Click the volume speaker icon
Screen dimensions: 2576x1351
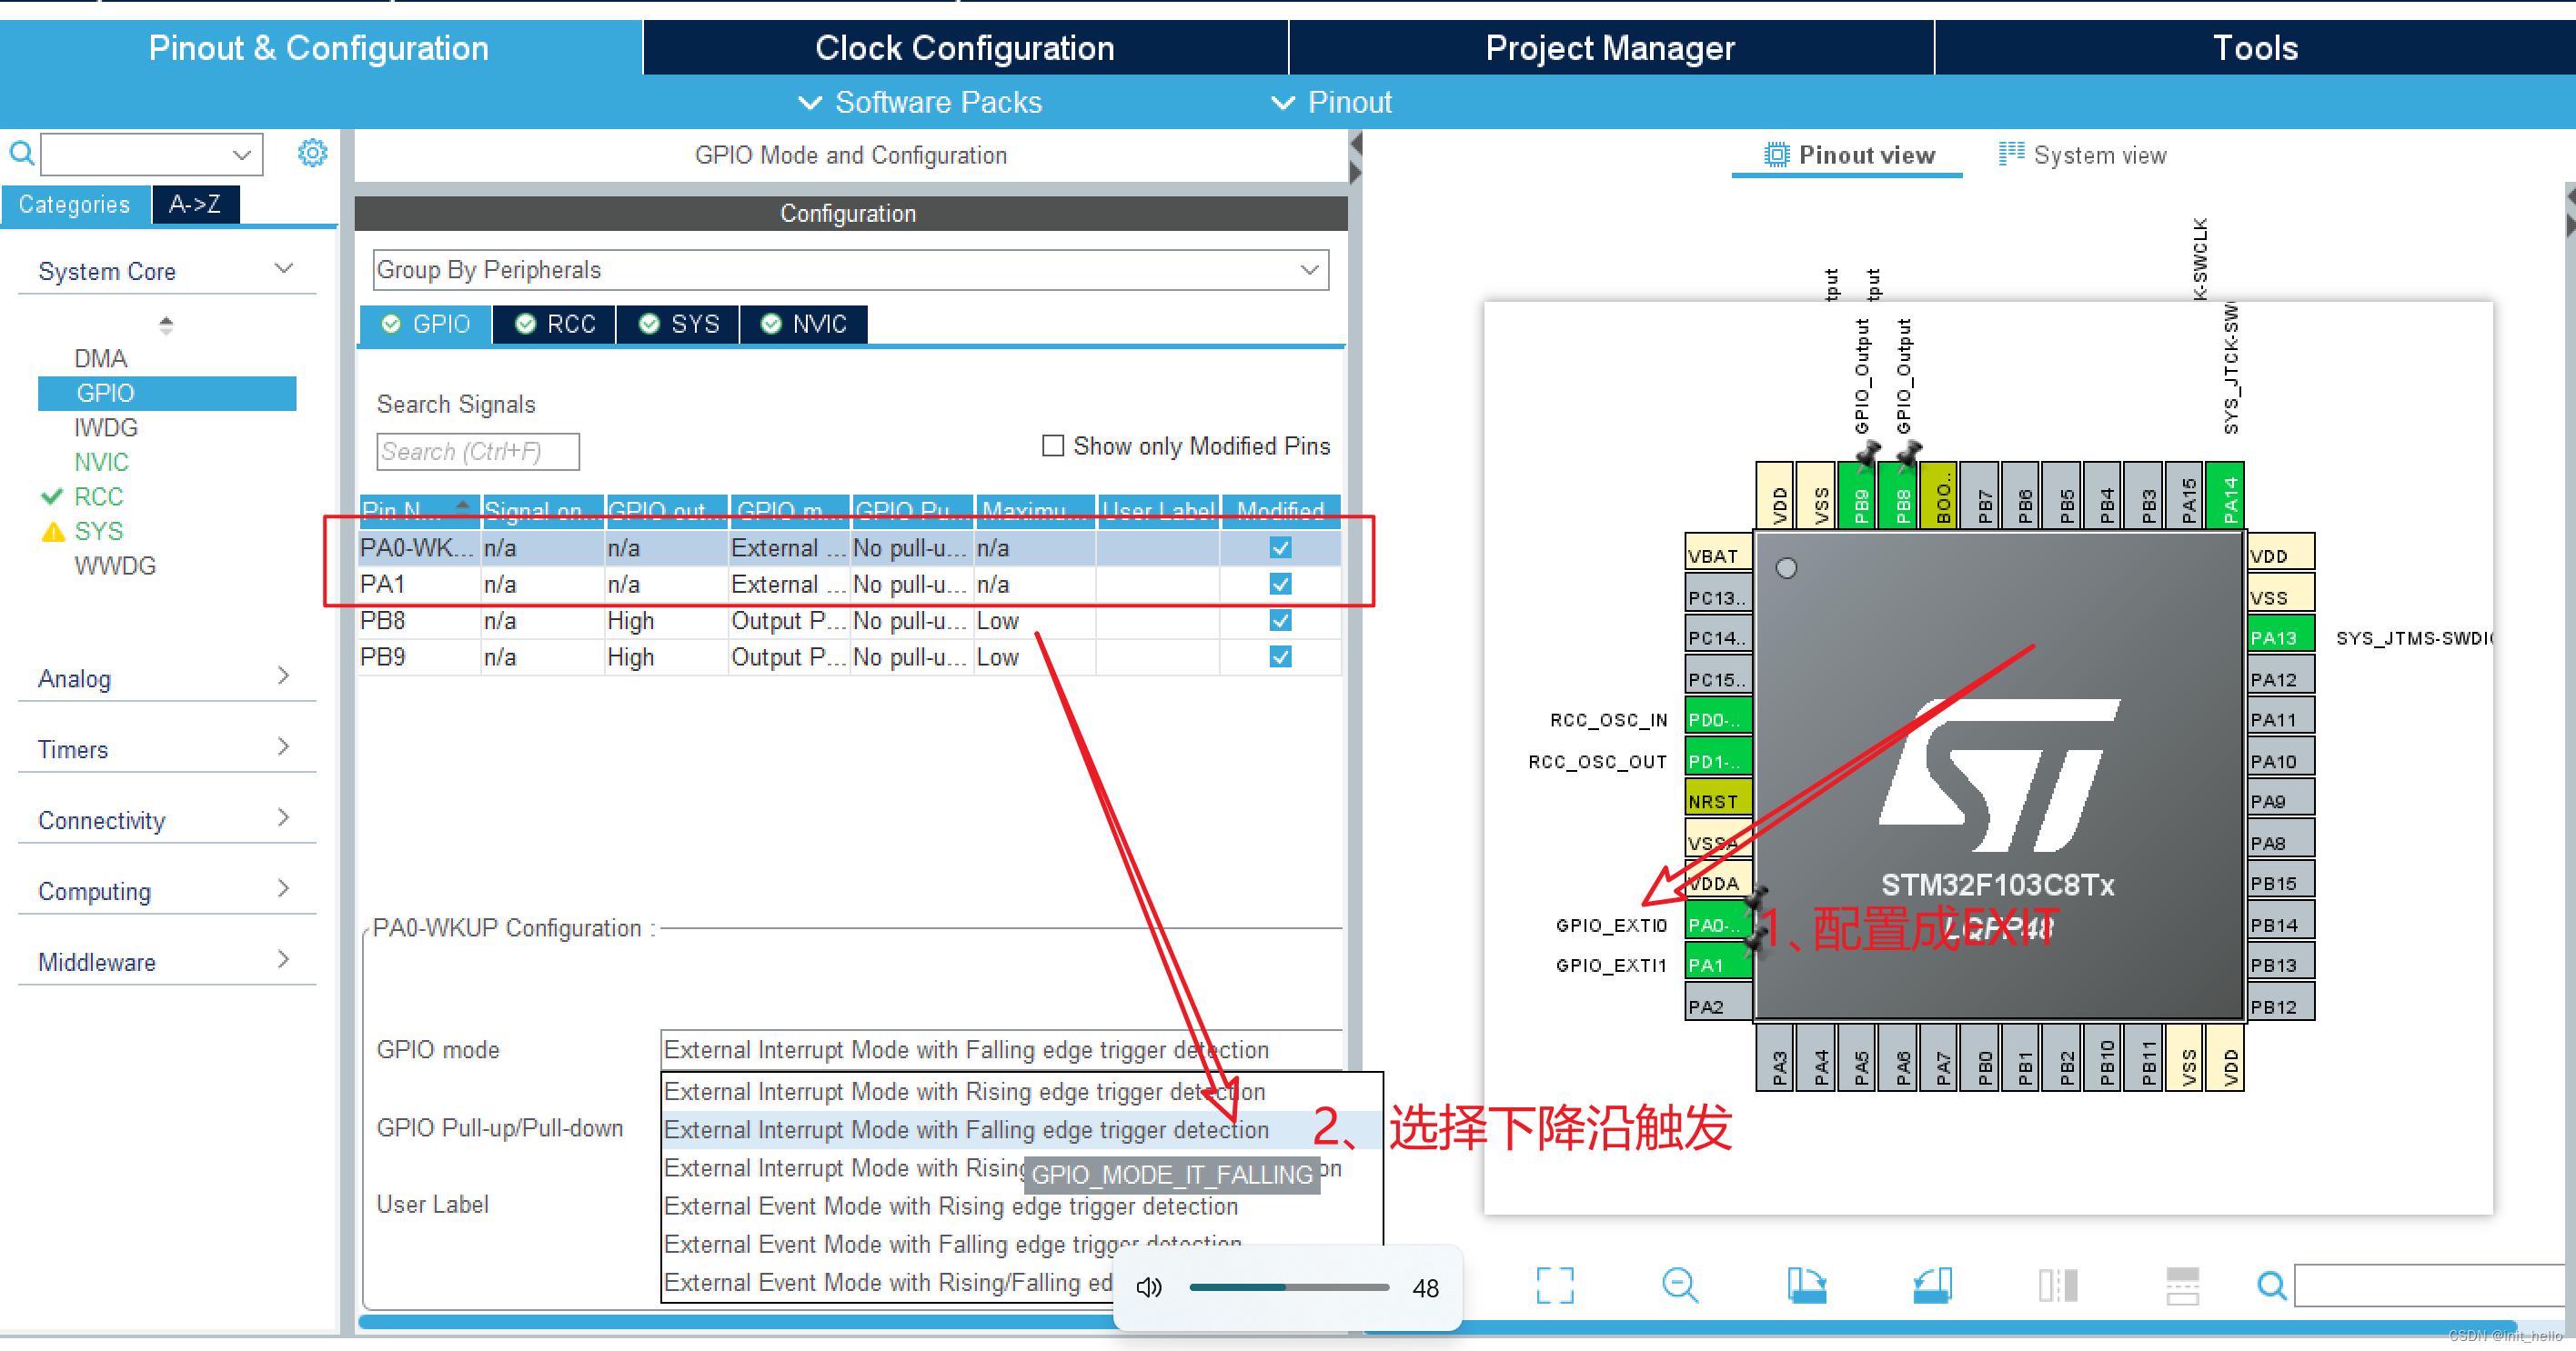click(1148, 1287)
